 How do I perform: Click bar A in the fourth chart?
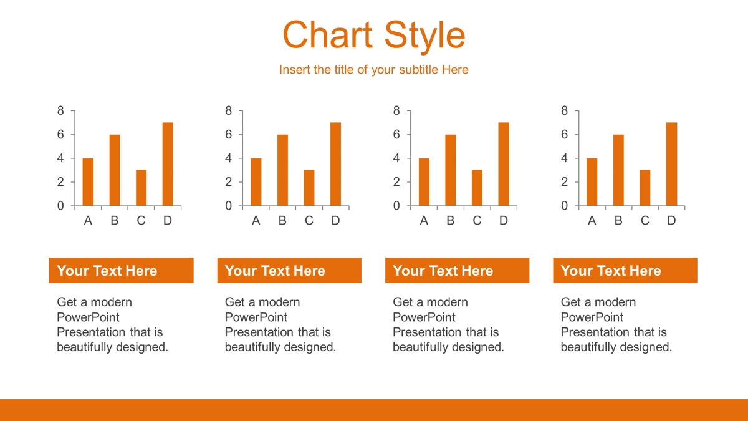click(x=592, y=182)
